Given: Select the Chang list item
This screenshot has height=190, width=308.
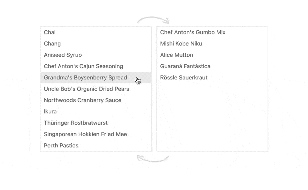Looking at the screenshot, I should click(x=52, y=44).
